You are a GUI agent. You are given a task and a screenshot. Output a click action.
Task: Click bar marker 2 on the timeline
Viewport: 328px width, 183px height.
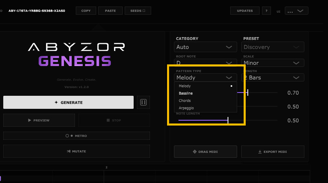[106, 168]
